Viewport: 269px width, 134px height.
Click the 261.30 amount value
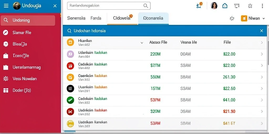229,77
